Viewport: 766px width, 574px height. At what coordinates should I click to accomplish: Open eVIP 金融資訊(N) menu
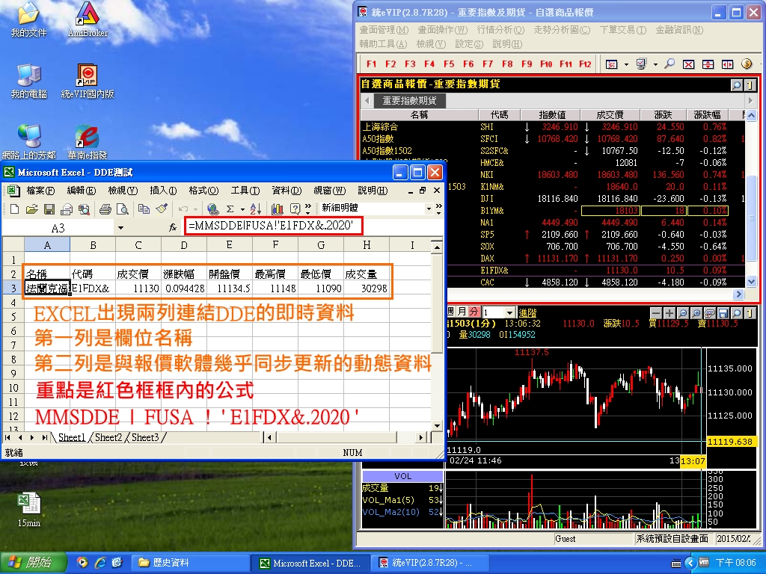click(x=679, y=30)
